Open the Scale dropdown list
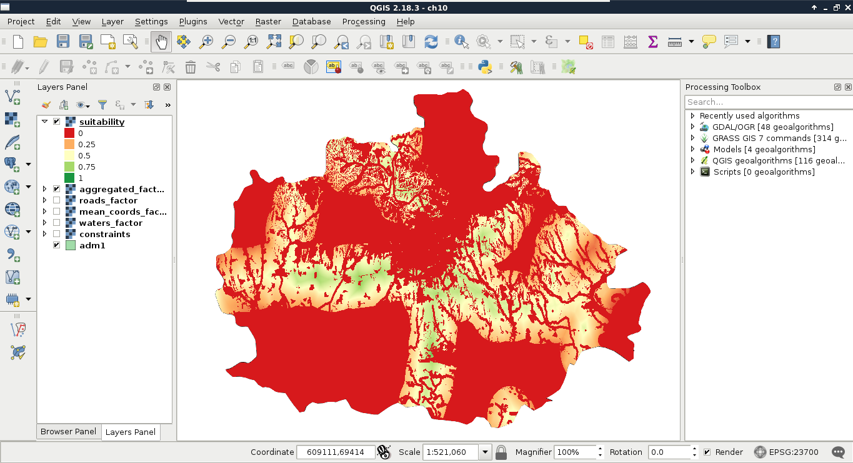The width and height of the screenshot is (853, 463). [485, 452]
